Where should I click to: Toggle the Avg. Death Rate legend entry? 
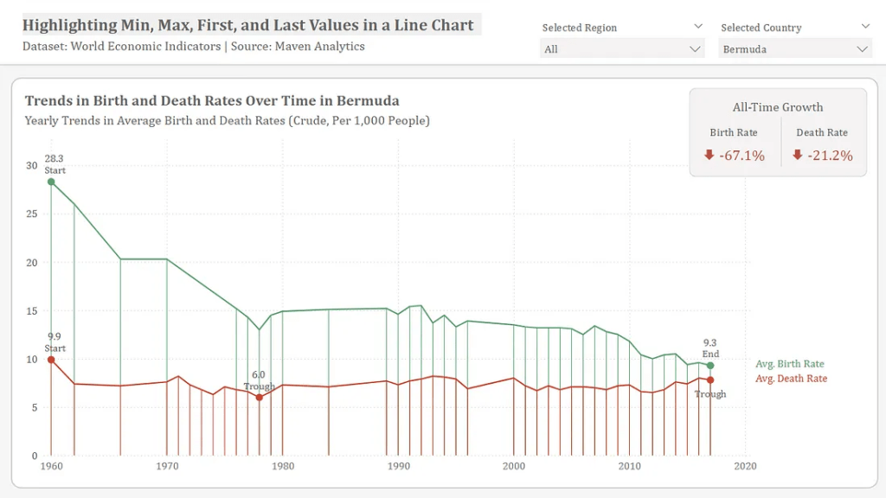coord(791,379)
